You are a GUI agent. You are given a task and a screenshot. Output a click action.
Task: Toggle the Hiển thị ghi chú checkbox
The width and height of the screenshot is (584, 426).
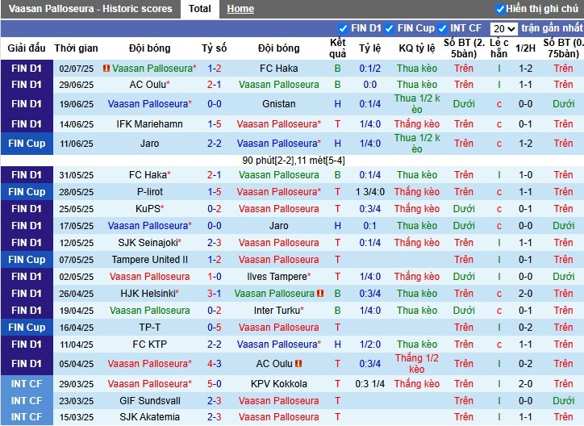point(500,9)
